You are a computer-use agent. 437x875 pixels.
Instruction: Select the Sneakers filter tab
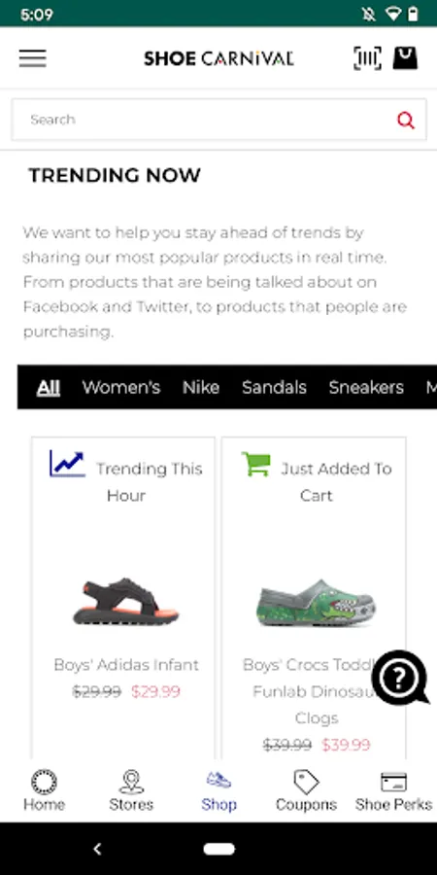click(x=366, y=387)
